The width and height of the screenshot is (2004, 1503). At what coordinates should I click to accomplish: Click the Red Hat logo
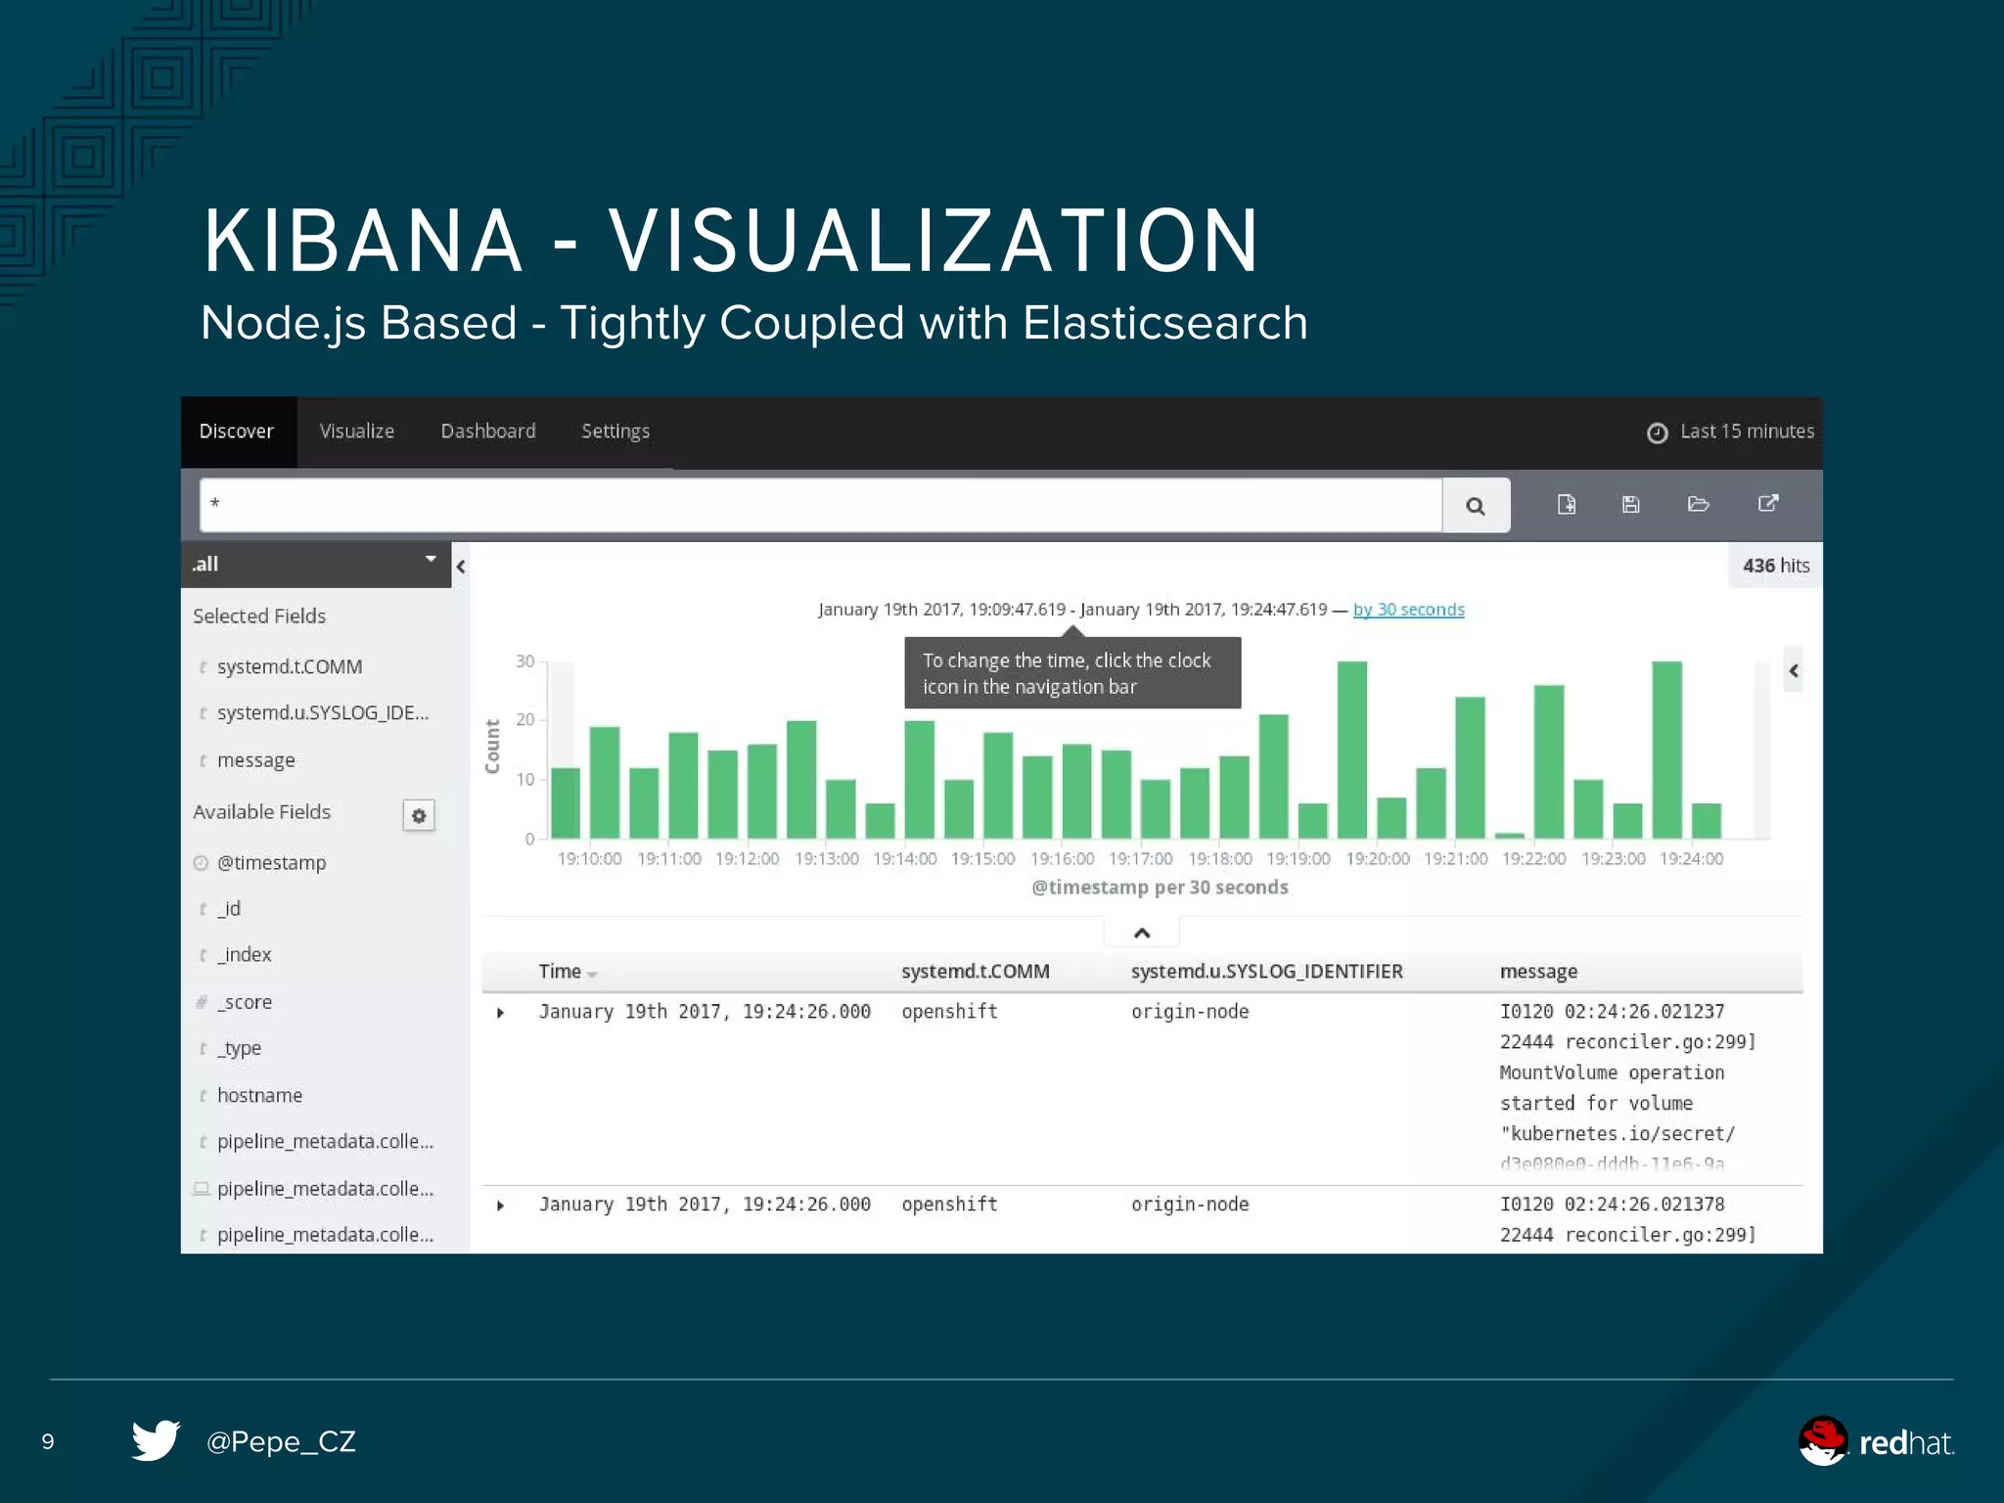[1876, 1441]
